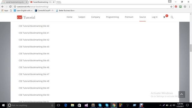Switch to Chrome in taskbar

tap(114, 105)
